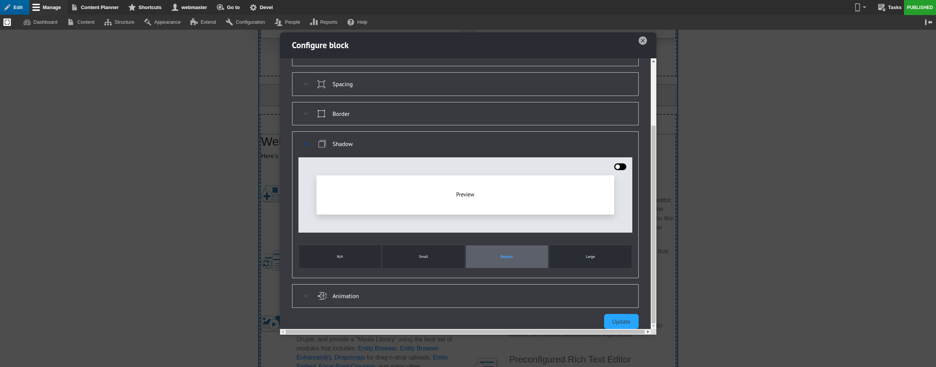Collapse the Shadow section
Image resolution: width=936 pixels, height=367 pixels.
point(306,144)
